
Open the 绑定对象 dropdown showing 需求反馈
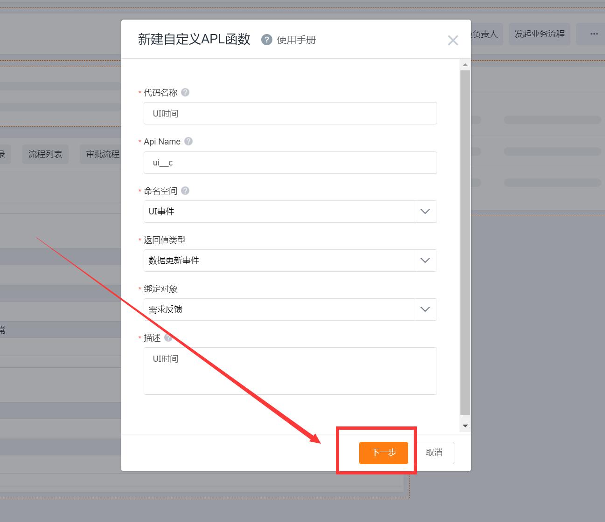[290, 309]
